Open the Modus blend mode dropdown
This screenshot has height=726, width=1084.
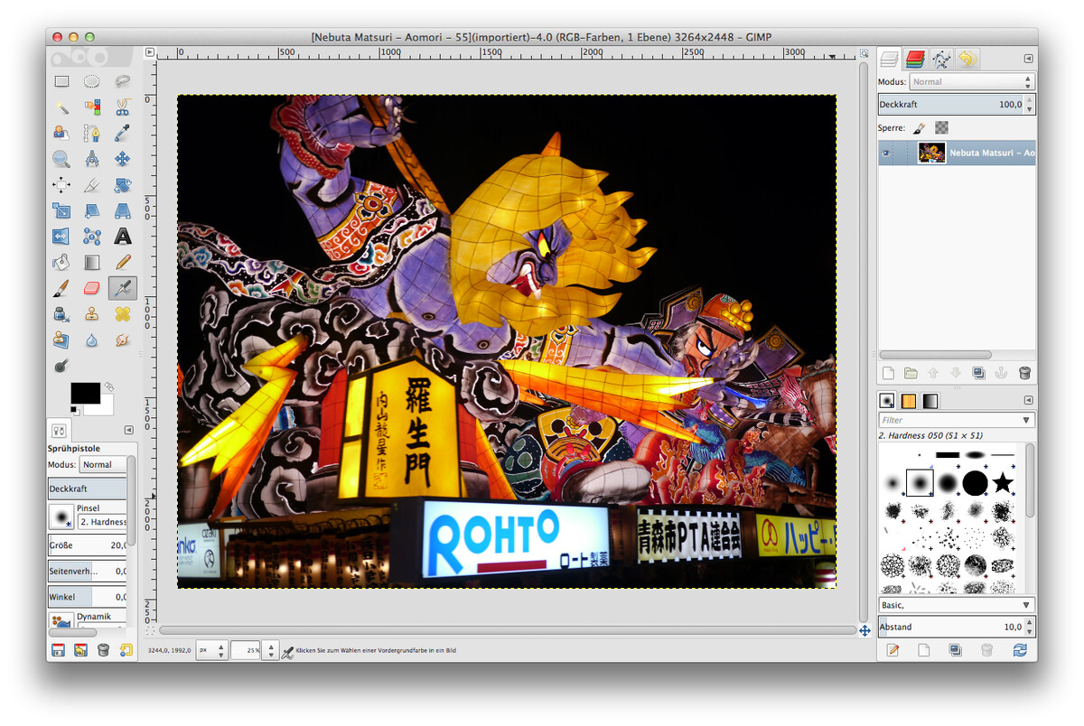[x=972, y=81]
